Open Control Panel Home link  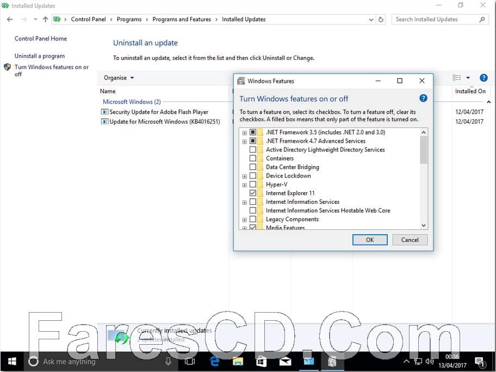click(40, 39)
